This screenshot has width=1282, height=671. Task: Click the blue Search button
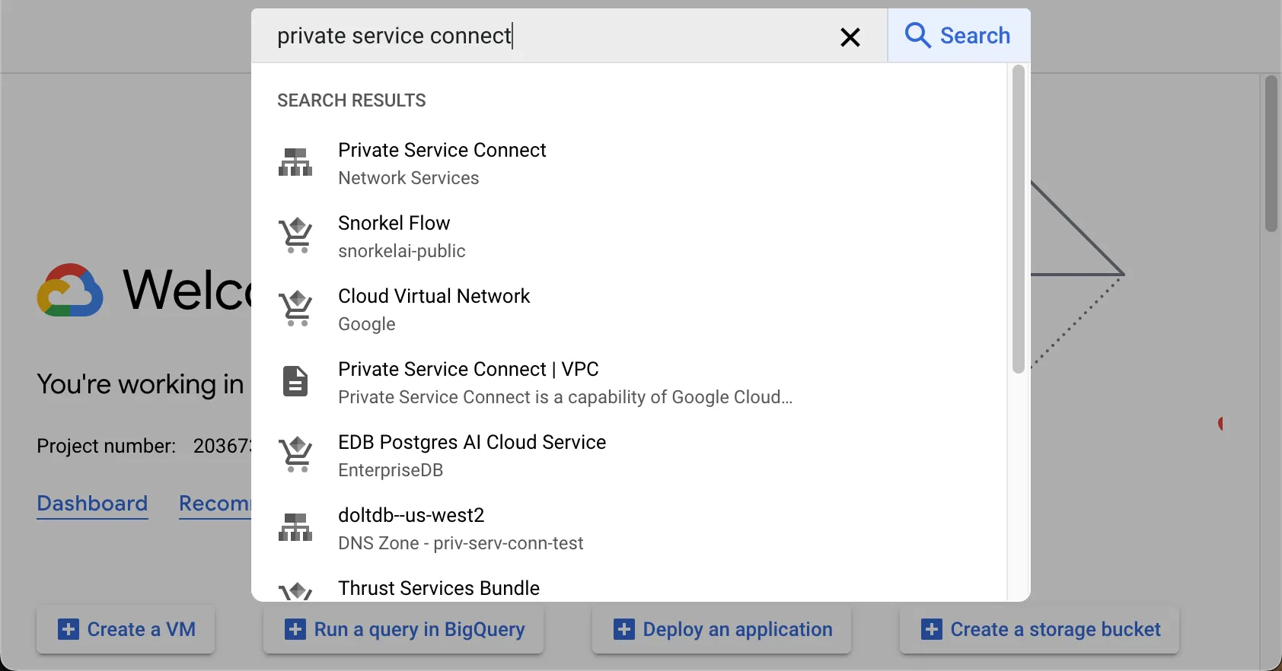tap(958, 36)
